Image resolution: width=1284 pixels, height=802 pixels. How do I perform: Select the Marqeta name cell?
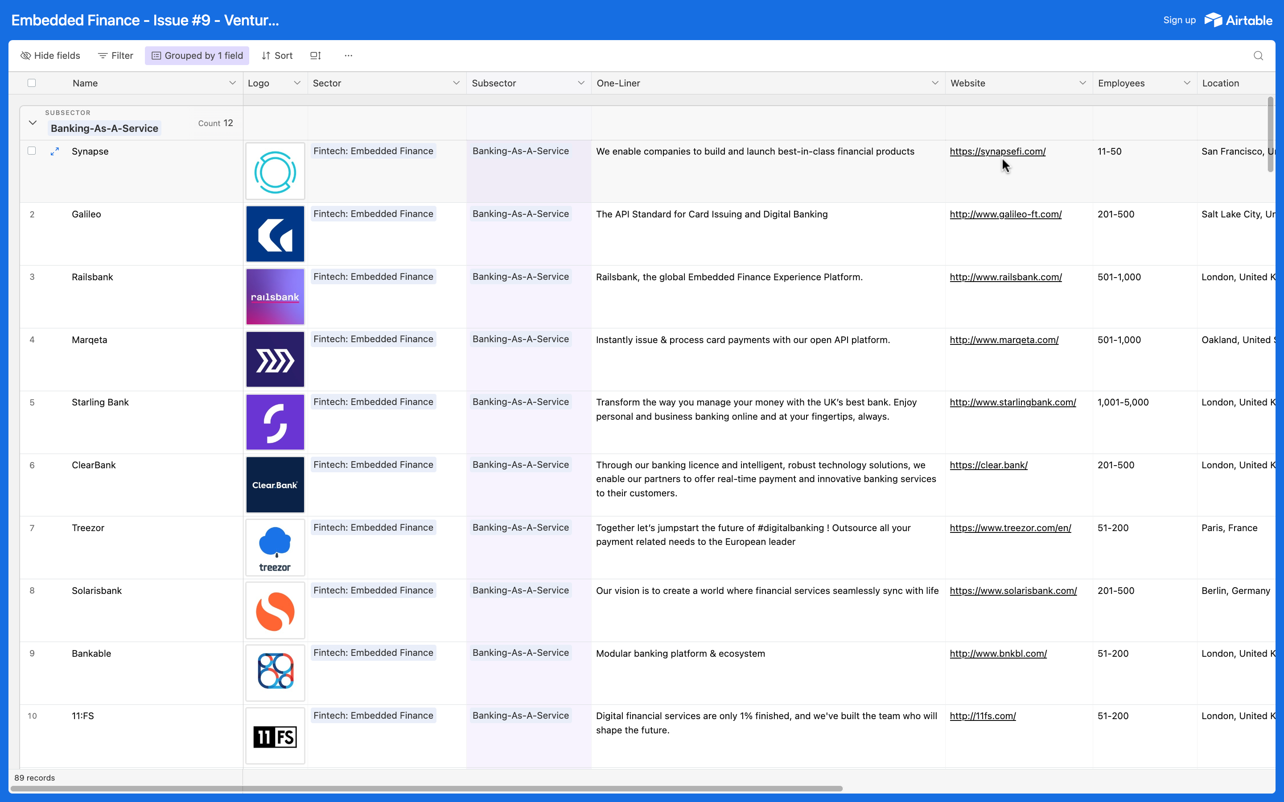[132, 360]
